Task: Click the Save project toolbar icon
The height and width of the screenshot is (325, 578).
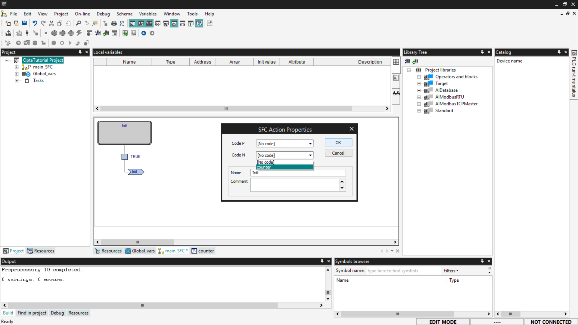Action: pos(24,23)
